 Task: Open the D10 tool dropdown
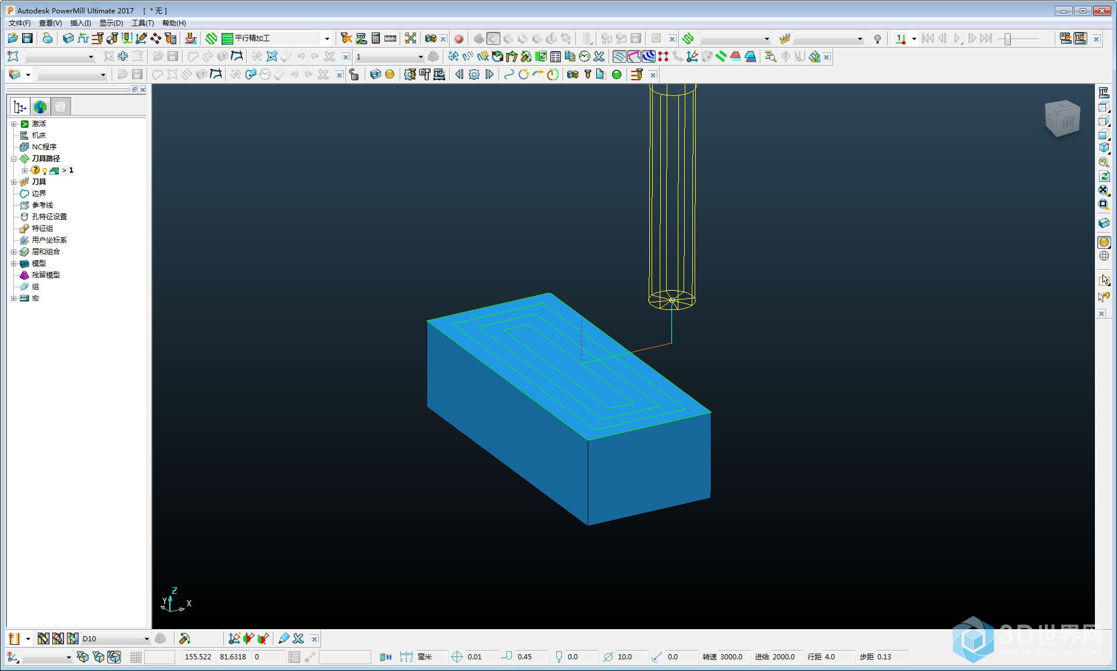116,638
